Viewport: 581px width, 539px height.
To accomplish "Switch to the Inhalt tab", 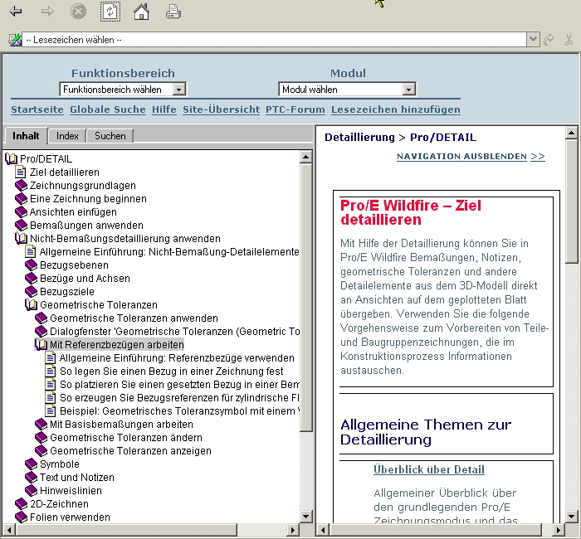I will 26,136.
